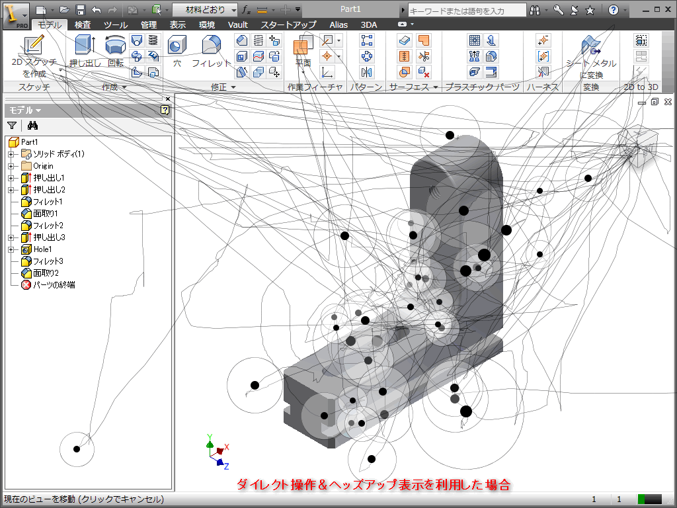
Task: Select フィレット1 in the model tree
Action: tap(48, 202)
